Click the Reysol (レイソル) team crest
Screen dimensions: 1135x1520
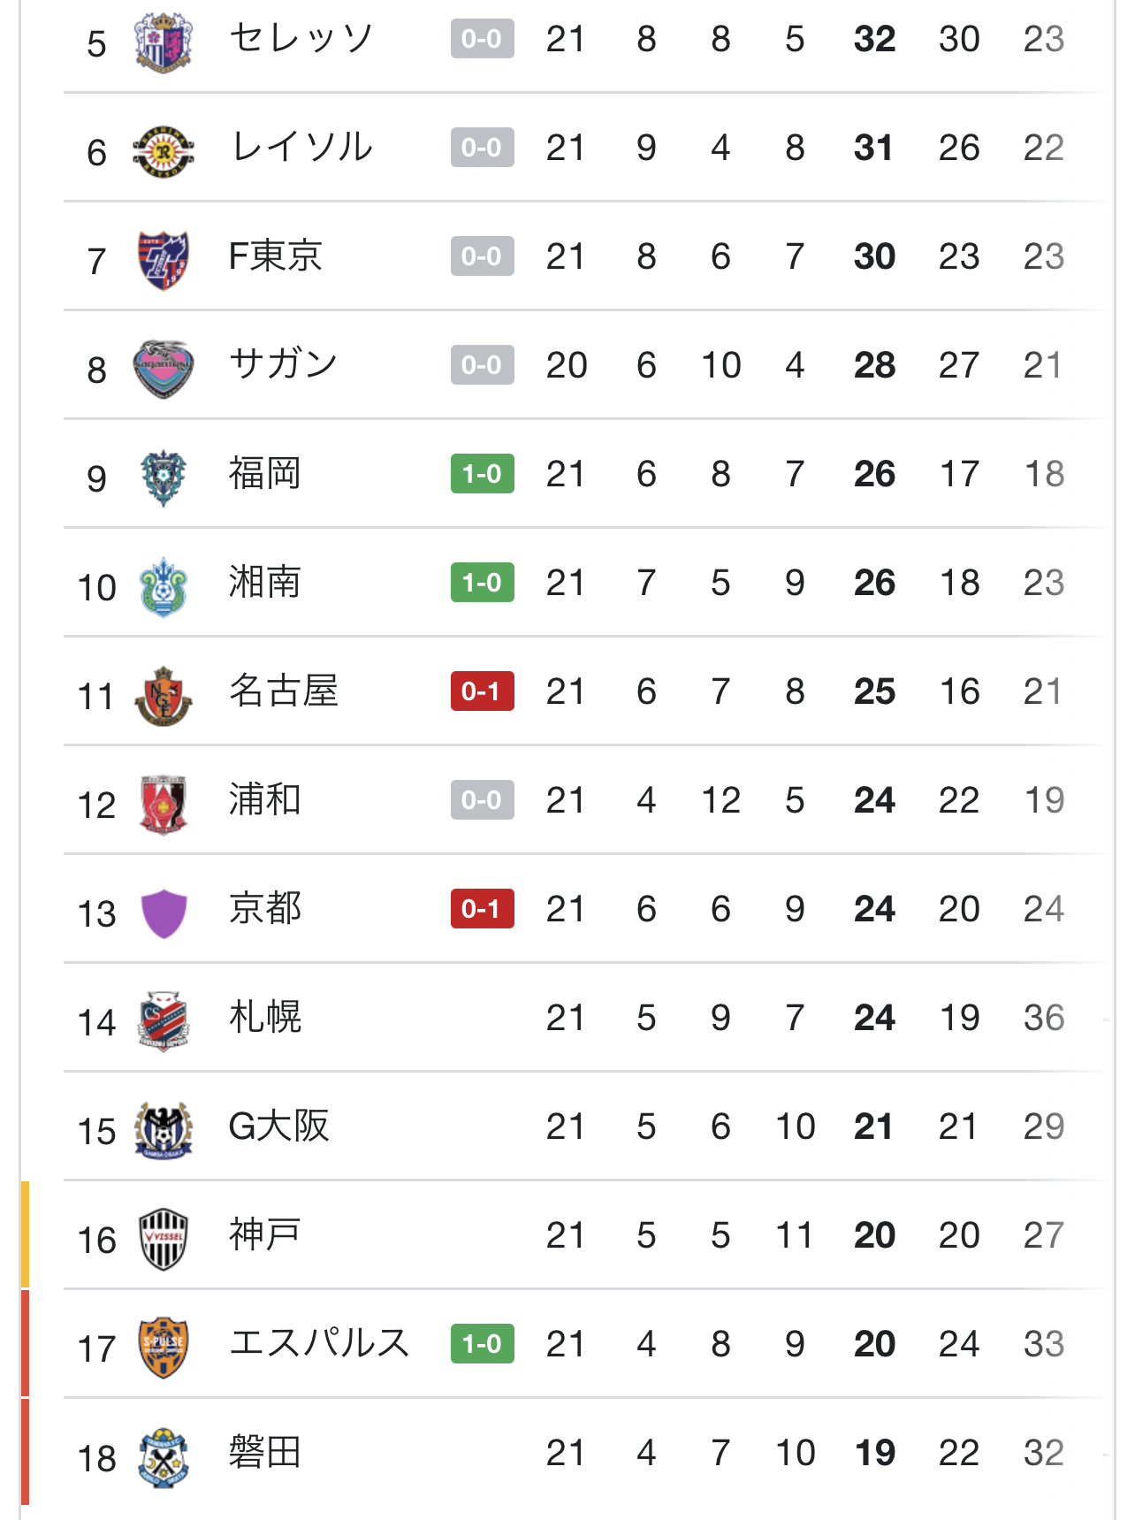point(164,151)
